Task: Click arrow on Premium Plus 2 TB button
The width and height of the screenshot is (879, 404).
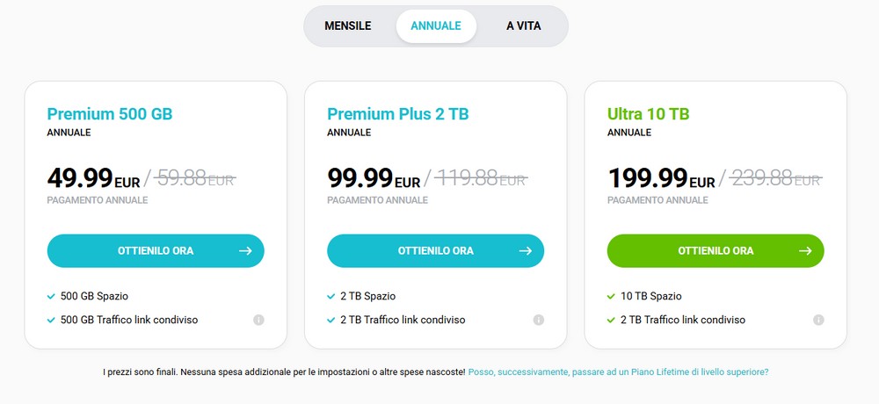Action: pos(526,251)
